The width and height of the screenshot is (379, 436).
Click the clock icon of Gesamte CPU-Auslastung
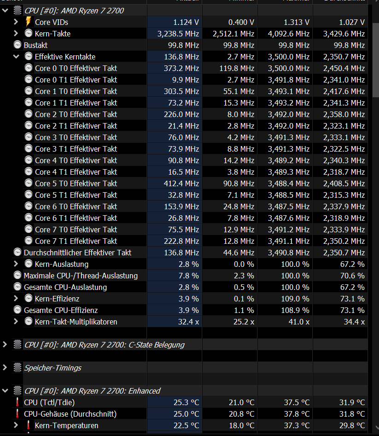pyautogui.click(x=17, y=287)
